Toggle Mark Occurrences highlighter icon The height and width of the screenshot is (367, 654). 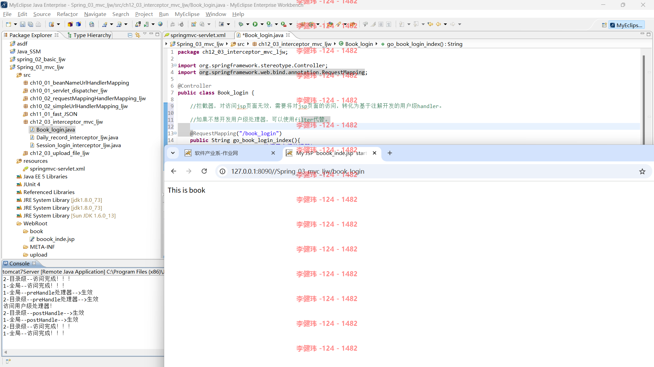tap(373, 24)
